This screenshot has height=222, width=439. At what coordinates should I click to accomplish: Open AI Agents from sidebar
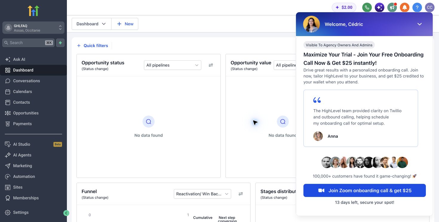coord(33,155)
